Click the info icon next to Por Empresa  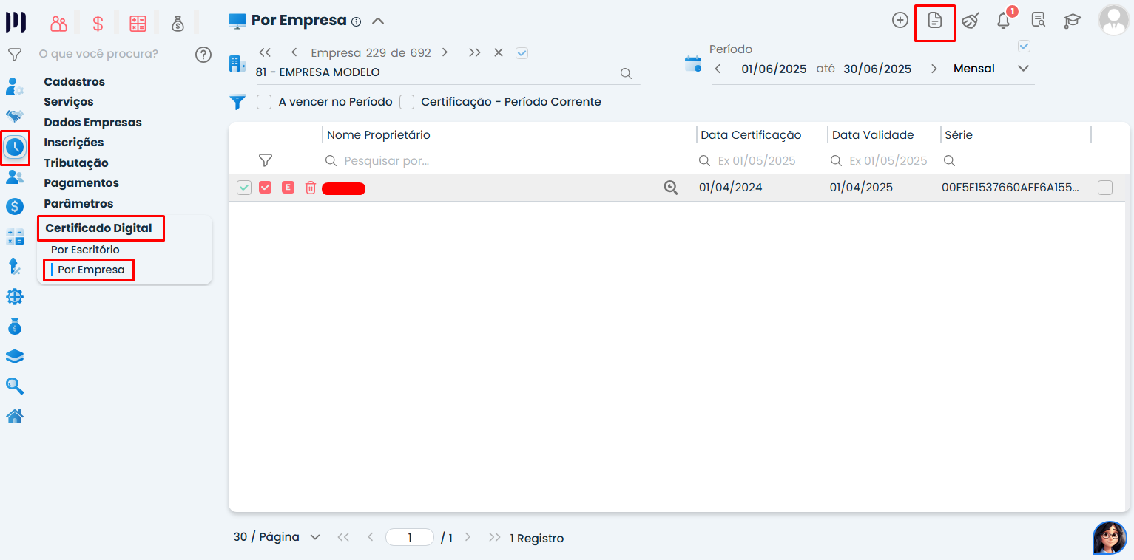356,21
